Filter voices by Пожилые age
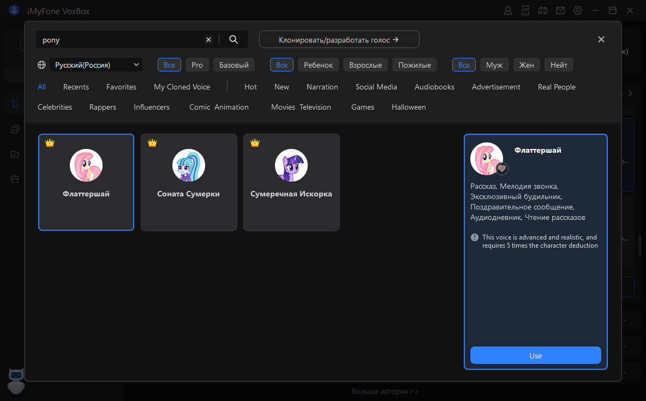 tap(415, 65)
